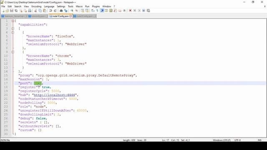Click the "unregisterIfStillDownAfter" key
267x150 pixels.
[45, 110]
